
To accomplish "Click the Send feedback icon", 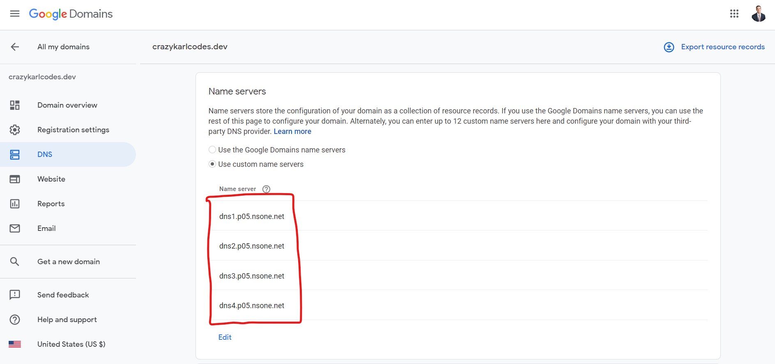I will (x=15, y=295).
